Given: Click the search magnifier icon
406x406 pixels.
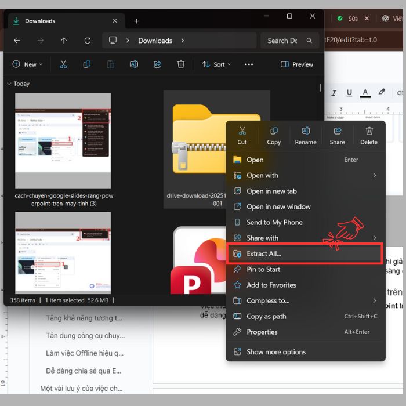Looking at the screenshot, I should pyautogui.click(x=309, y=41).
